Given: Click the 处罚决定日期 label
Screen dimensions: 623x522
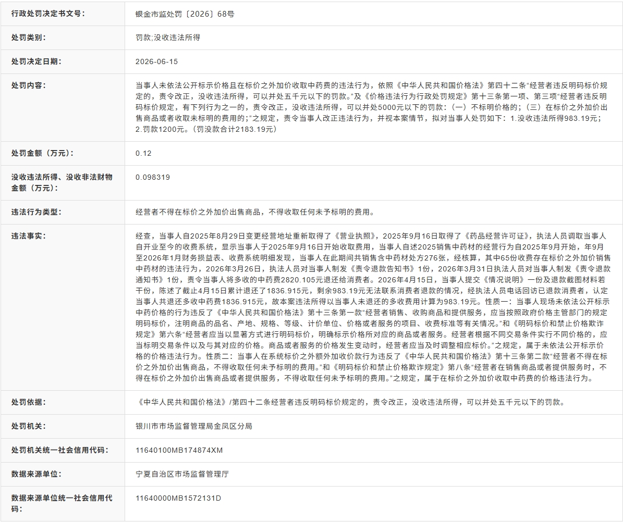Looking at the screenshot, I should (36, 61).
